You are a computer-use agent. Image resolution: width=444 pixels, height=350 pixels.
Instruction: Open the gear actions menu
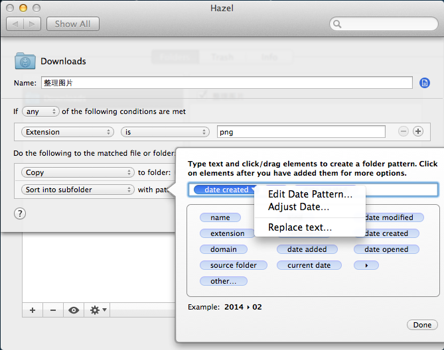tap(97, 310)
